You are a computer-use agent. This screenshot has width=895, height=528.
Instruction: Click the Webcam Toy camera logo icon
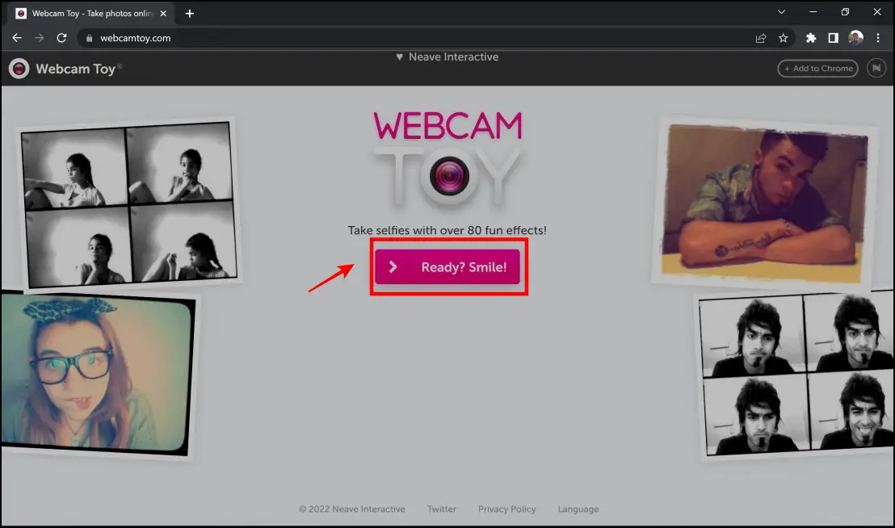19,69
